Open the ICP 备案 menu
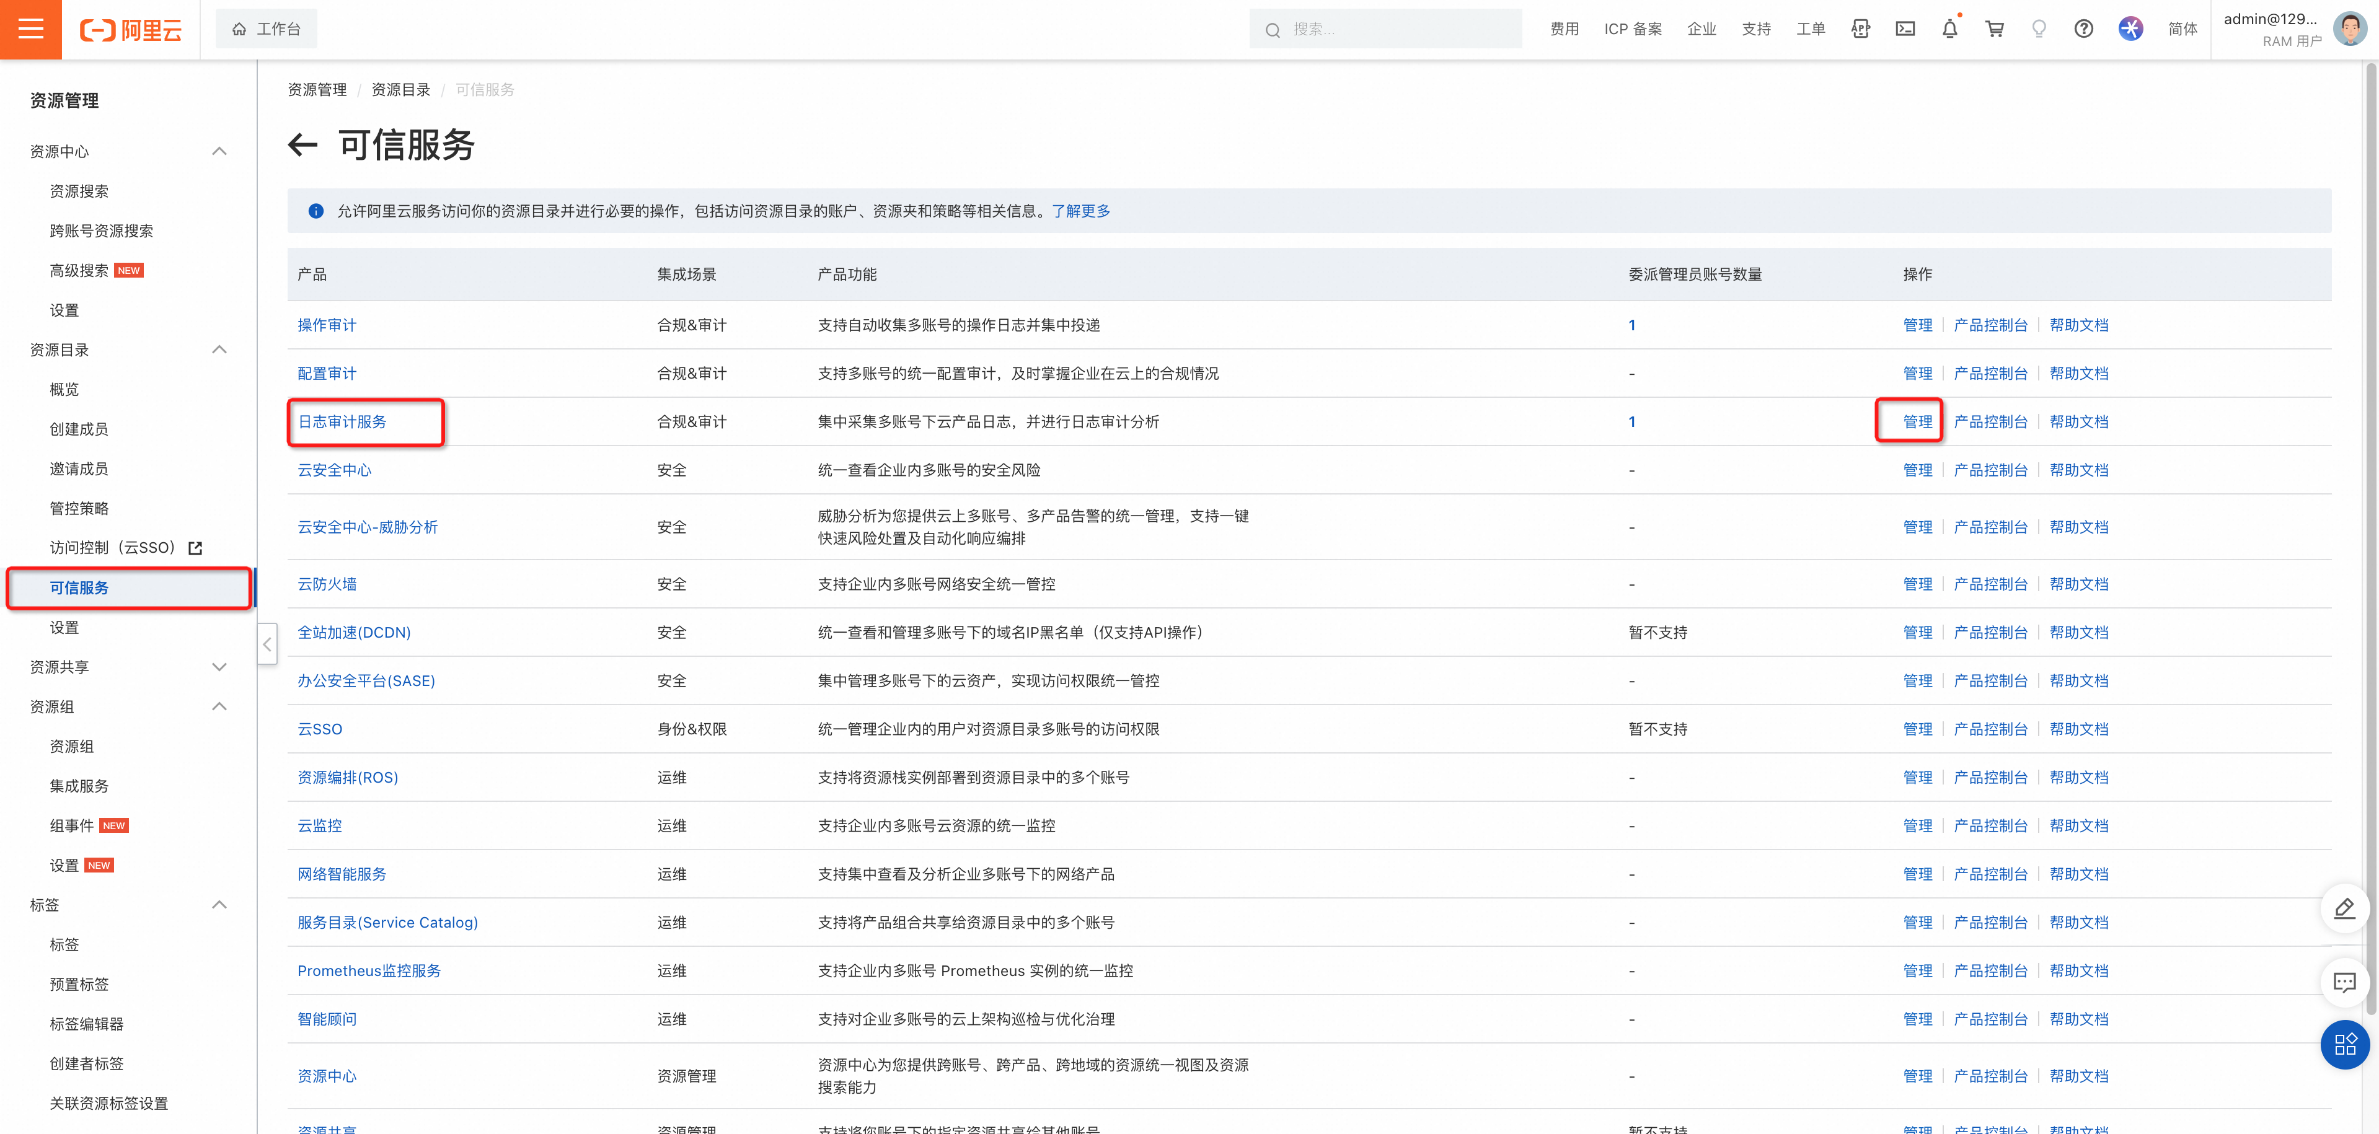 (1633, 30)
